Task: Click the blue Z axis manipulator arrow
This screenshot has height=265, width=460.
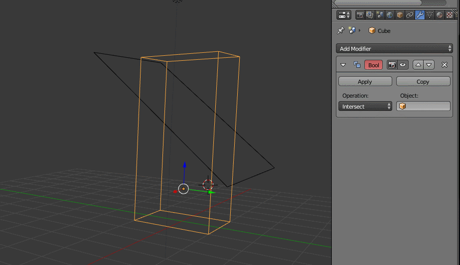Action: [184, 165]
